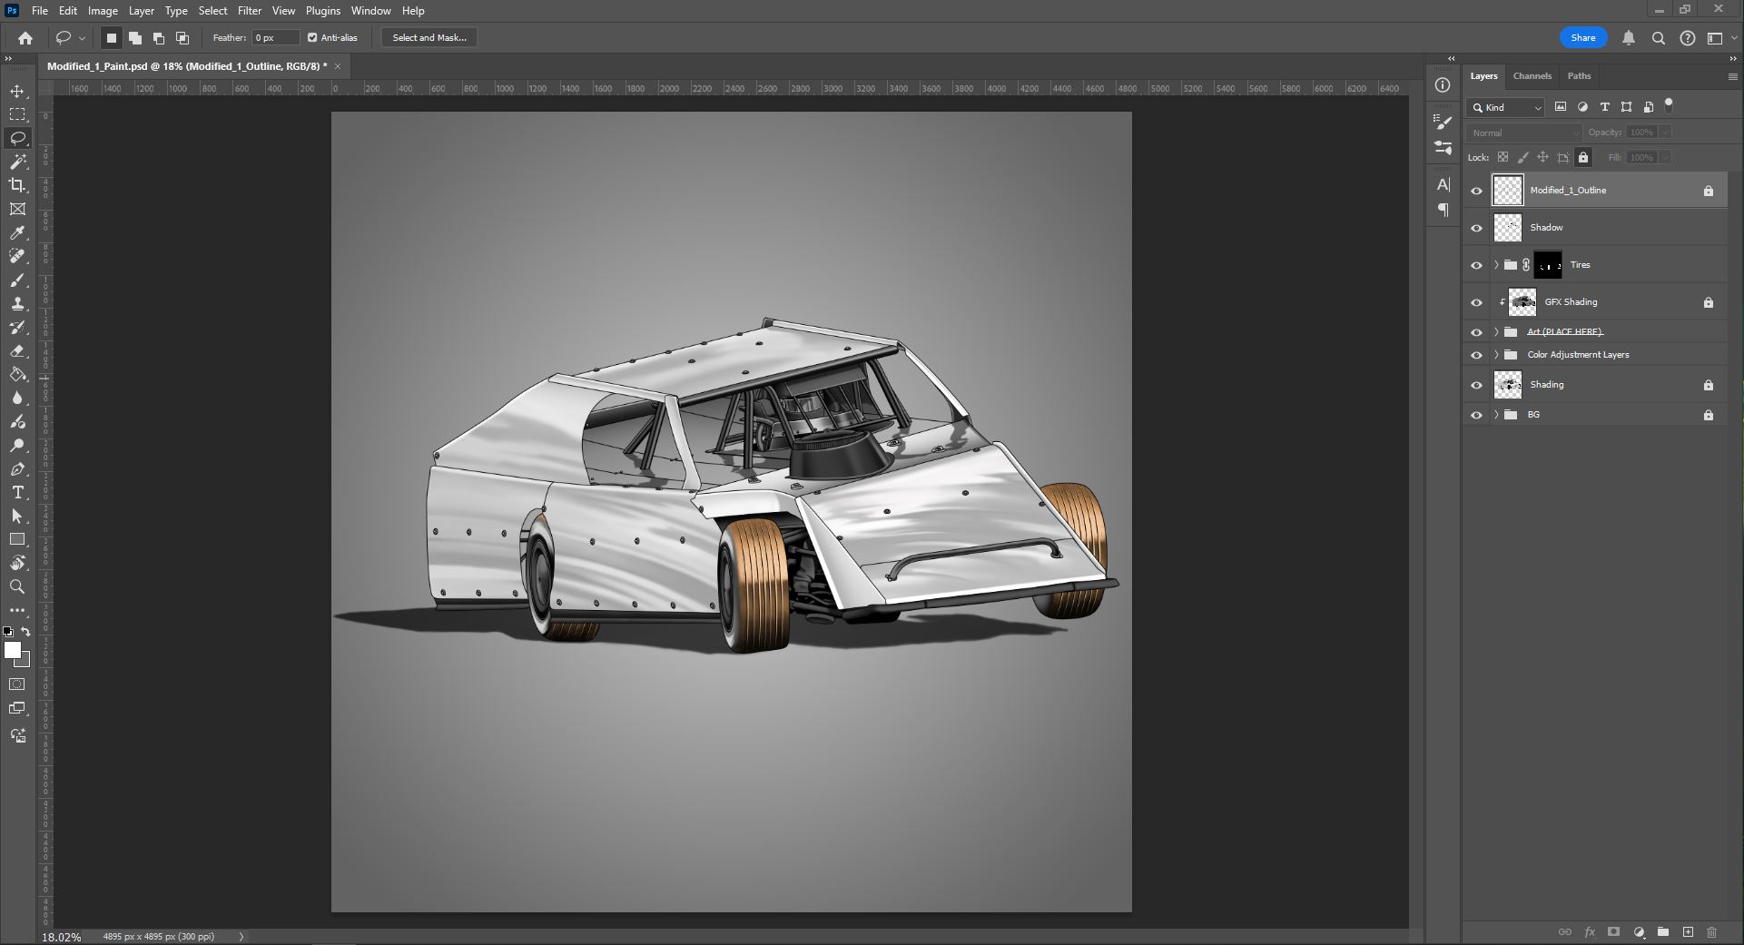Select the Move tool

click(17, 92)
